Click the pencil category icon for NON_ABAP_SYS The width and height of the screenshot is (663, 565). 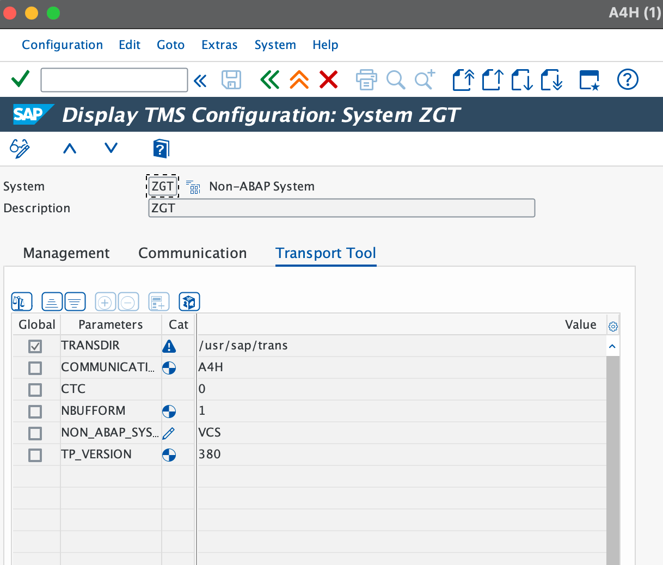[169, 433]
